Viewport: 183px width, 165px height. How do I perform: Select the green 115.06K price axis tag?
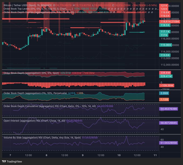tap(166, 45)
